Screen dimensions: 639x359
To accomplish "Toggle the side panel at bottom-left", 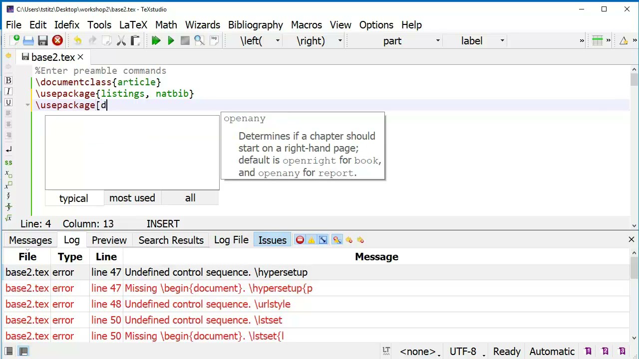I will click(x=8, y=351).
